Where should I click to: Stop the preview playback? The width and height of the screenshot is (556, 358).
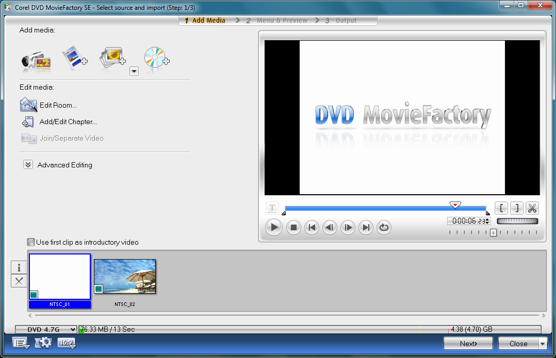(x=293, y=227)
